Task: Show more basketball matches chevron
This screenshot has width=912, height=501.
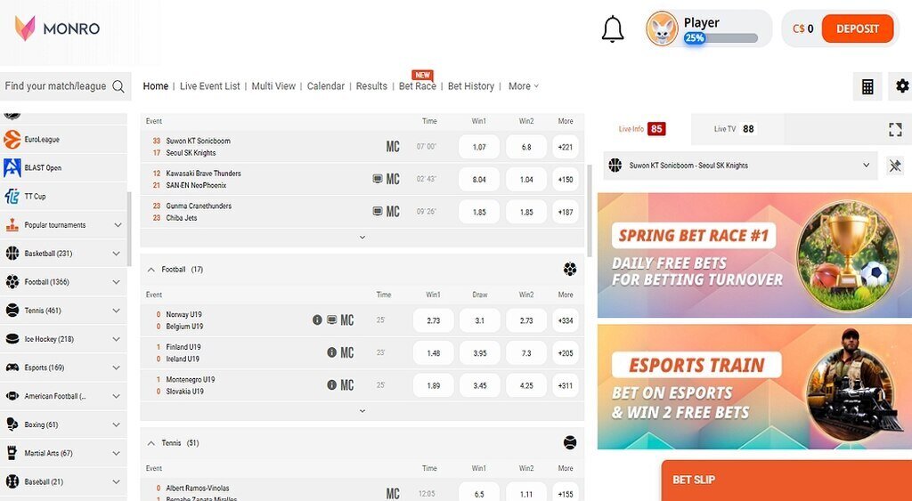Action: coord(362,237)
